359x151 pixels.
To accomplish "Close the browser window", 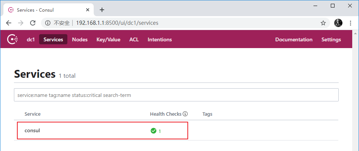I will (350, 6).
